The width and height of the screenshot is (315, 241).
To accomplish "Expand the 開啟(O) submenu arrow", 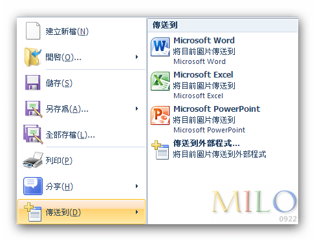I will pyautogui.click(x=136, y=57).
